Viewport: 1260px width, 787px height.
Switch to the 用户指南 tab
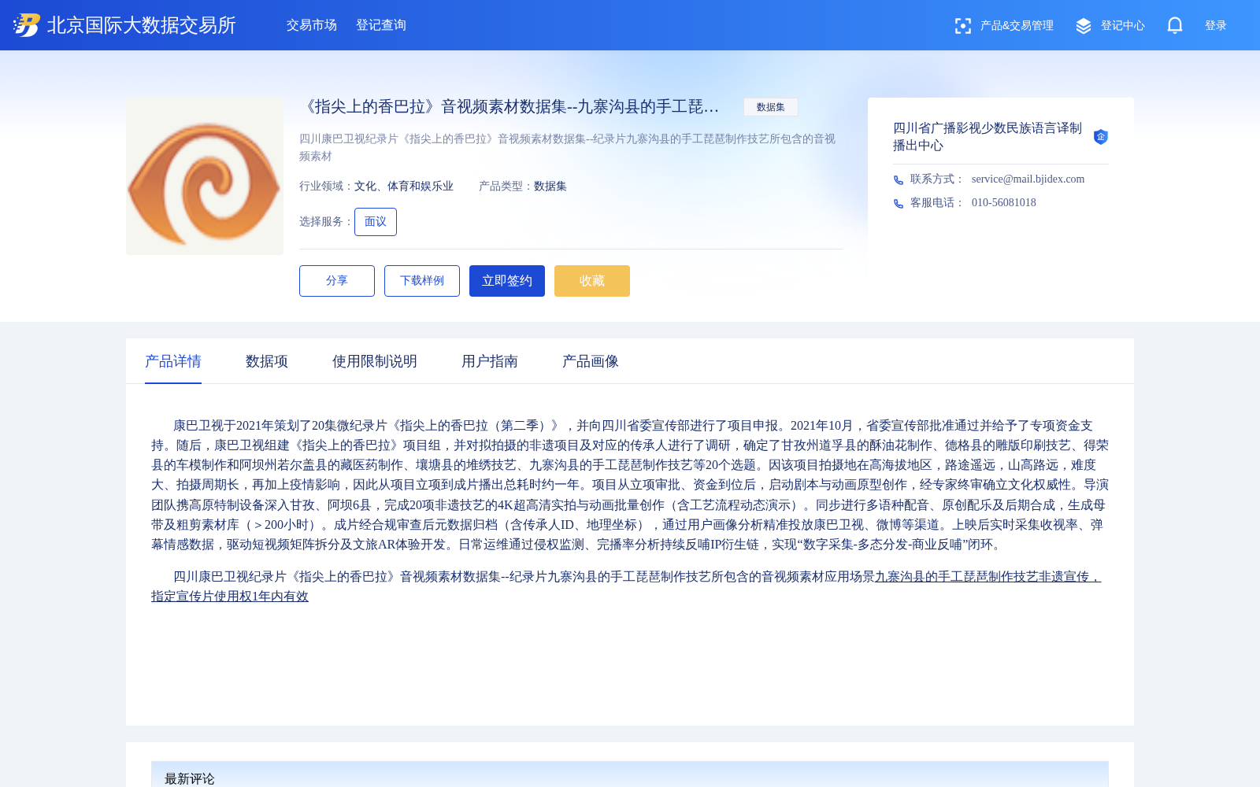[x=490, y=361]
